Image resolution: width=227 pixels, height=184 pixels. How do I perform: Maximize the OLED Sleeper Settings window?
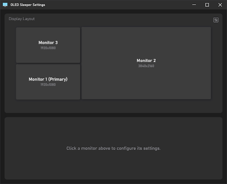[x=207, y=5]
